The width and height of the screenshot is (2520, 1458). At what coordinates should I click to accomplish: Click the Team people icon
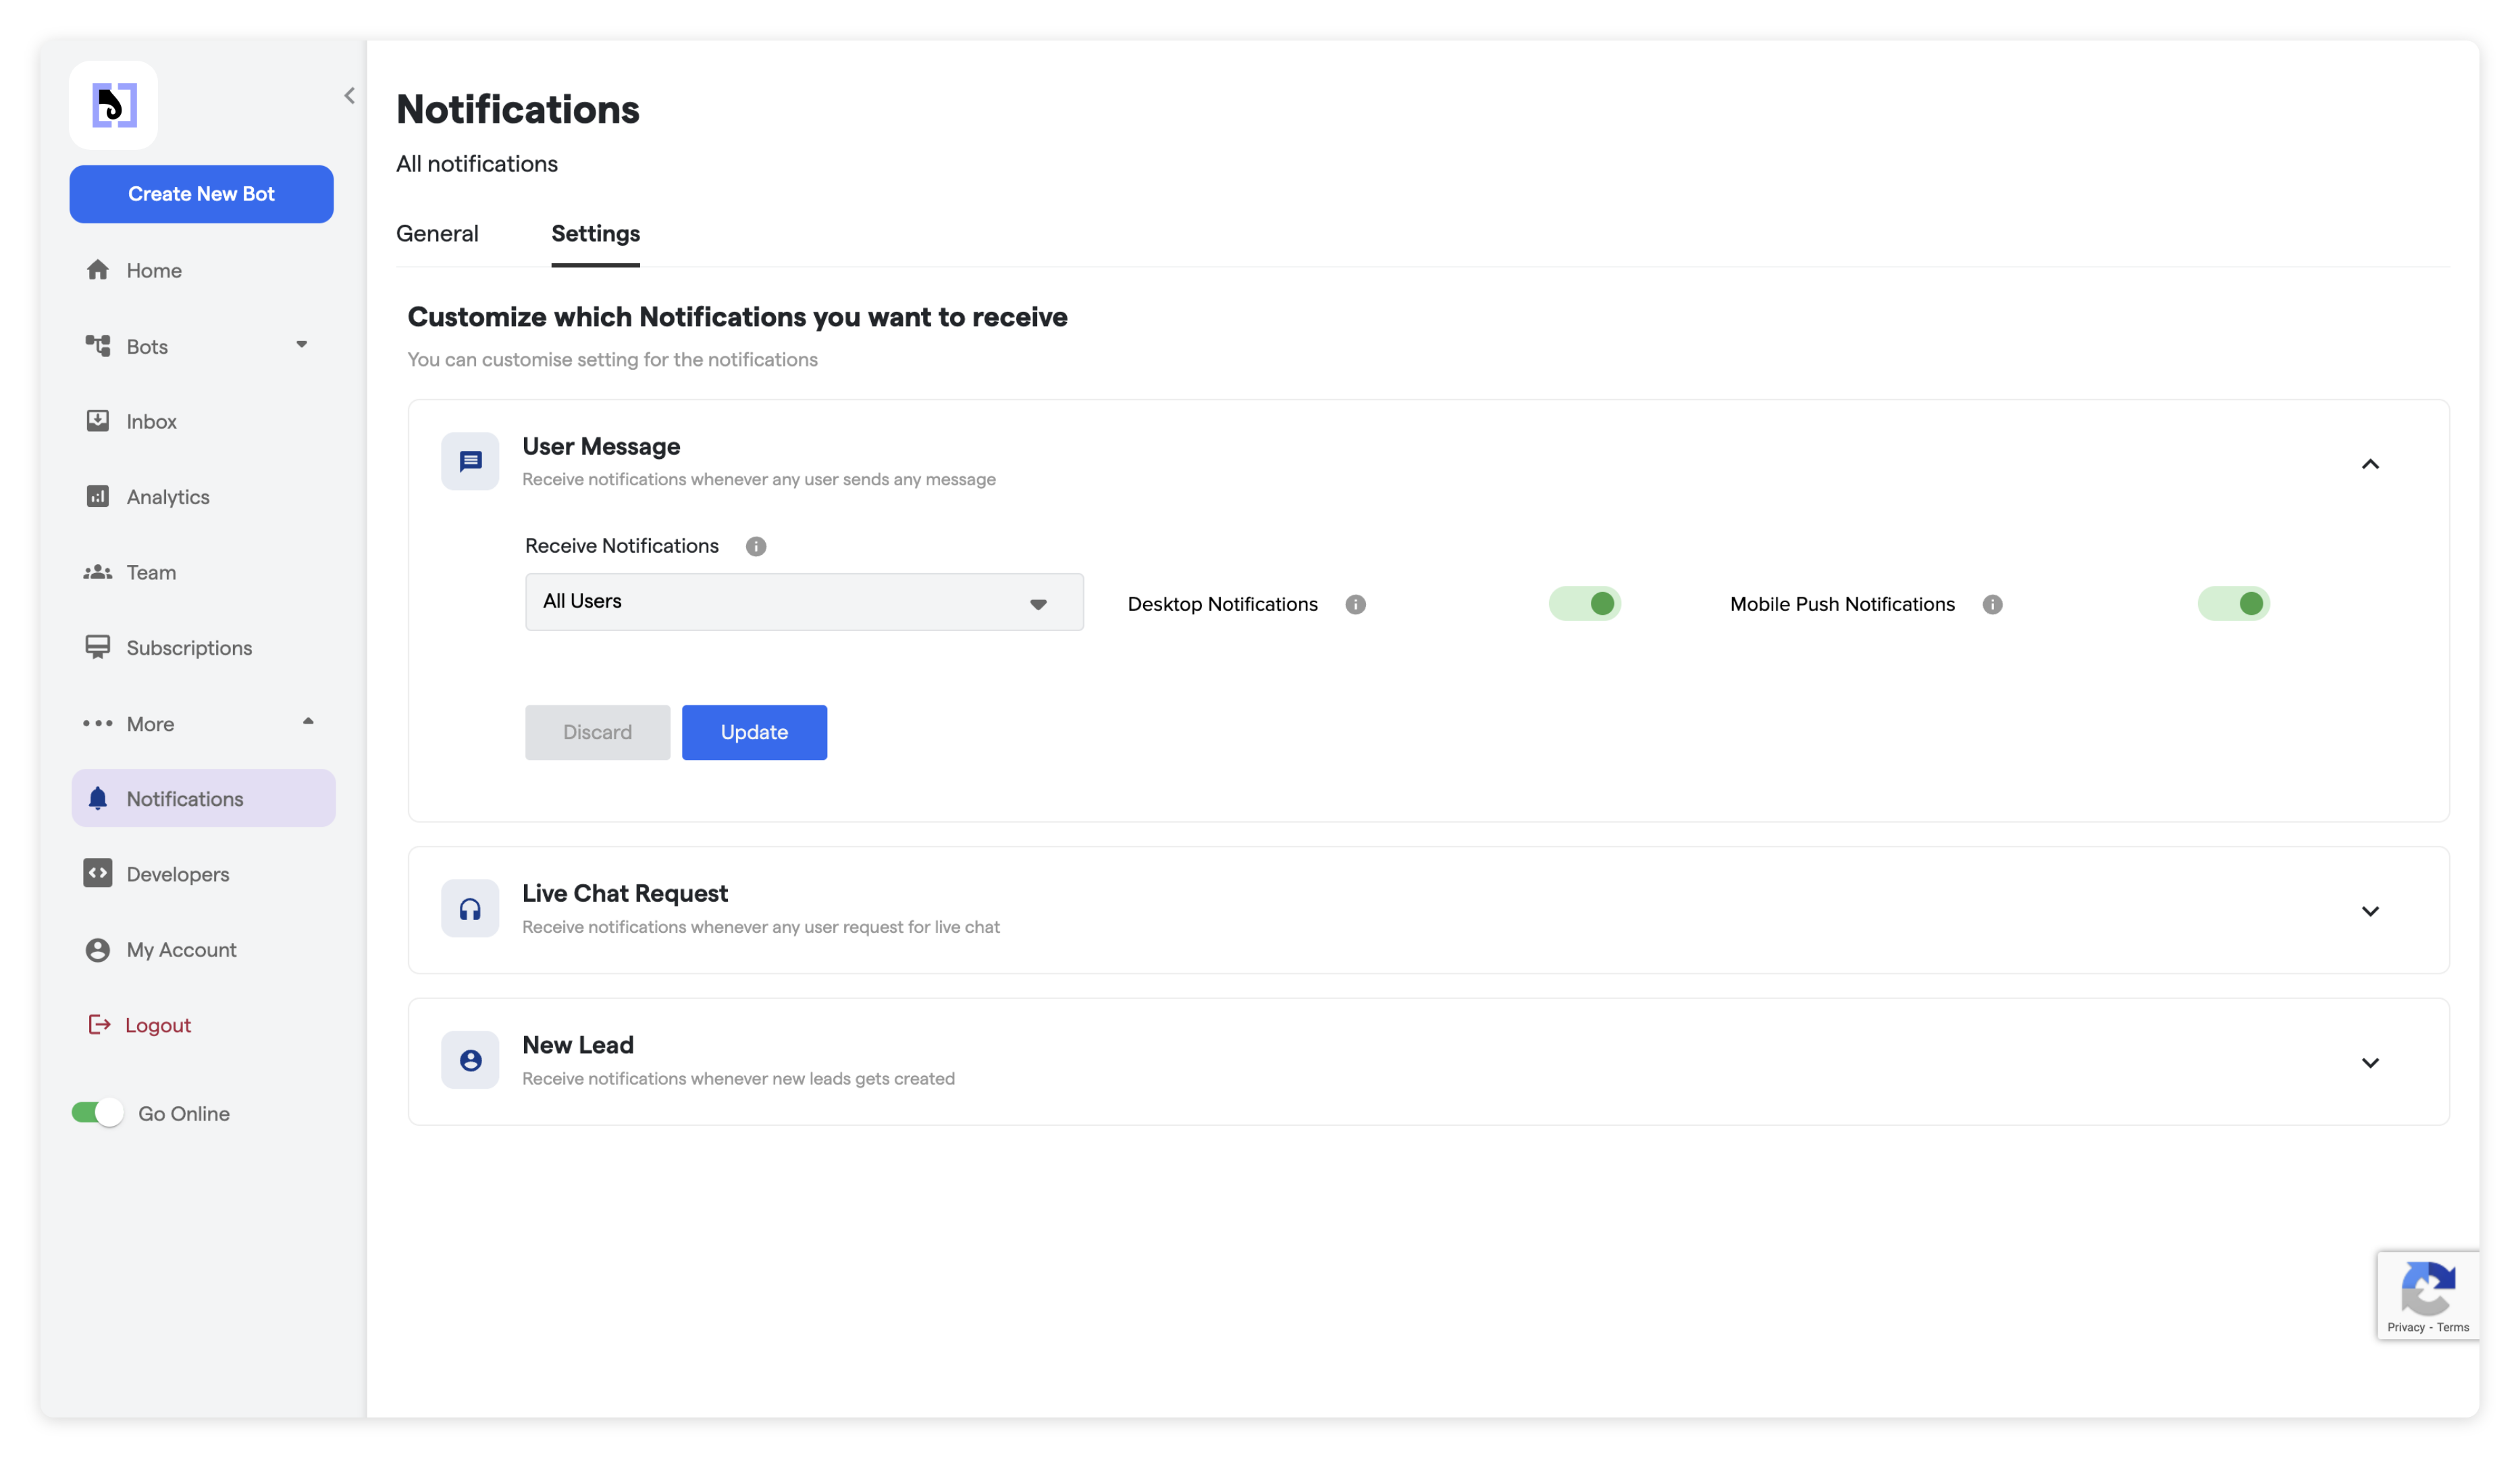[97, 572]
